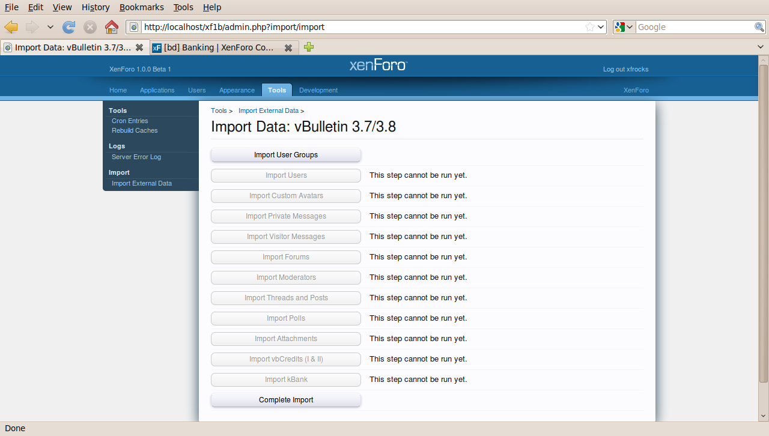This screenshot has height=436, width=769.
Task: Log out xfrocks link
Action: (625, 69)
